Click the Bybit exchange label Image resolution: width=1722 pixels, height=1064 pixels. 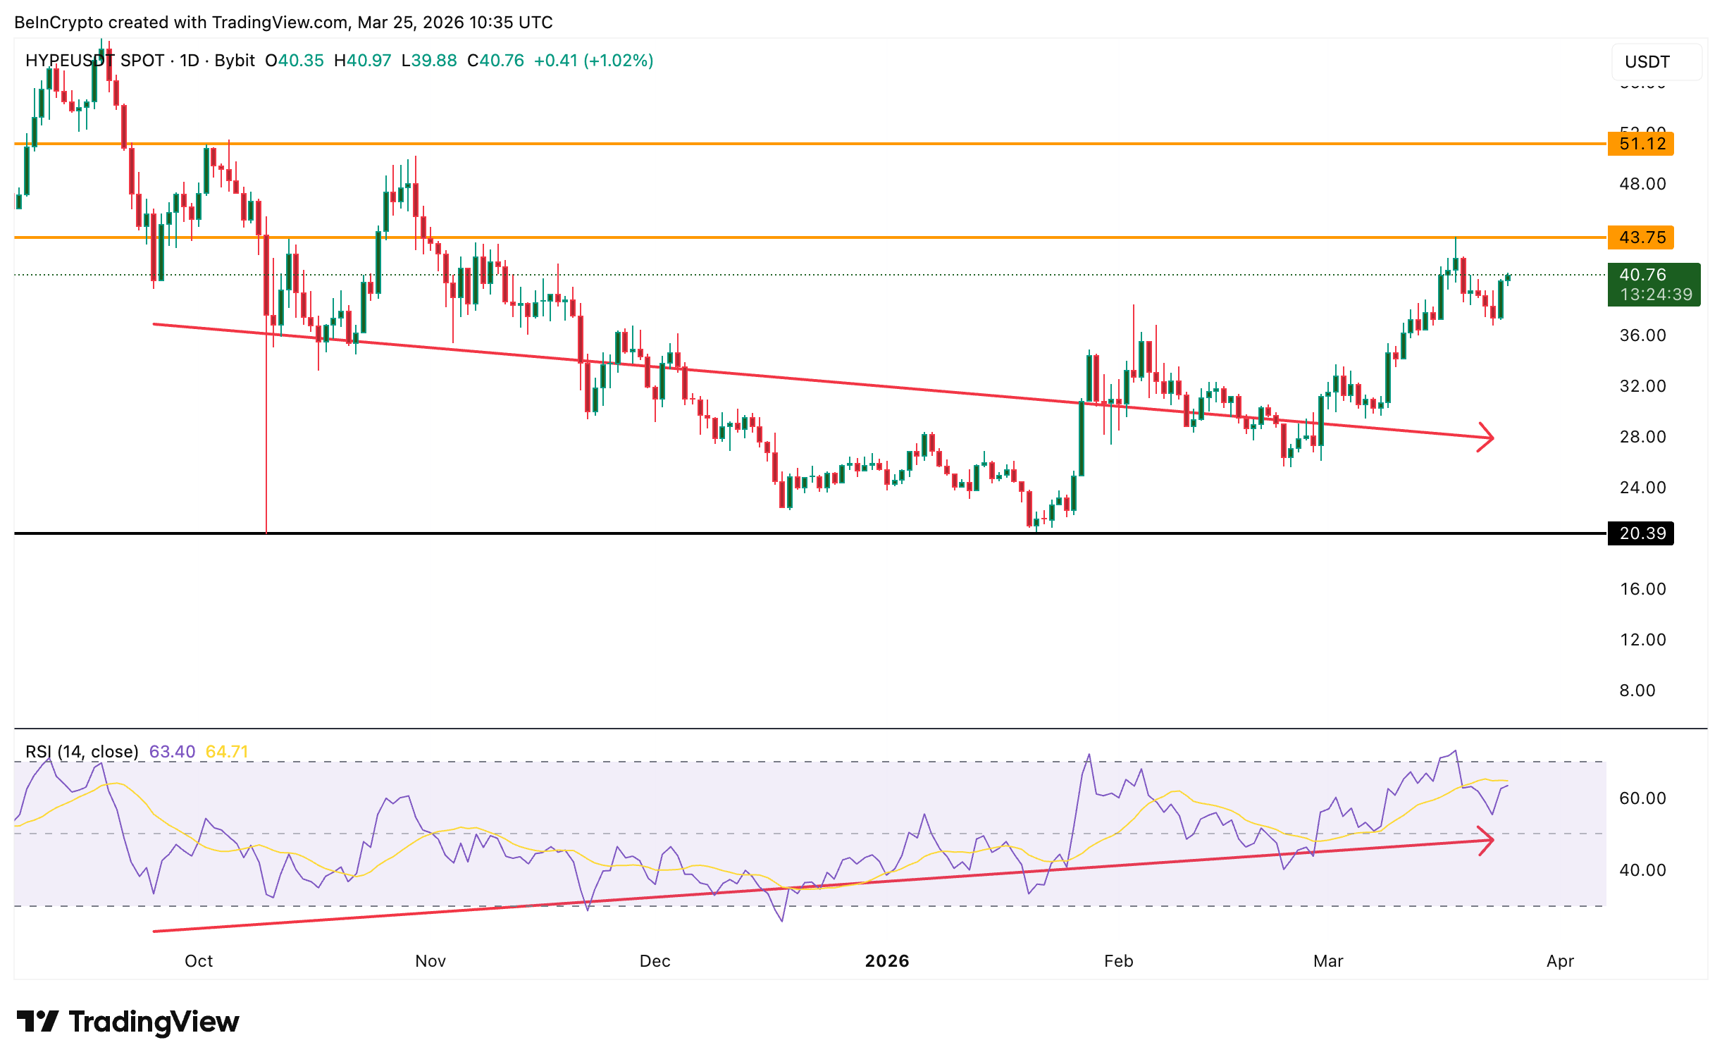coord(233,61)
